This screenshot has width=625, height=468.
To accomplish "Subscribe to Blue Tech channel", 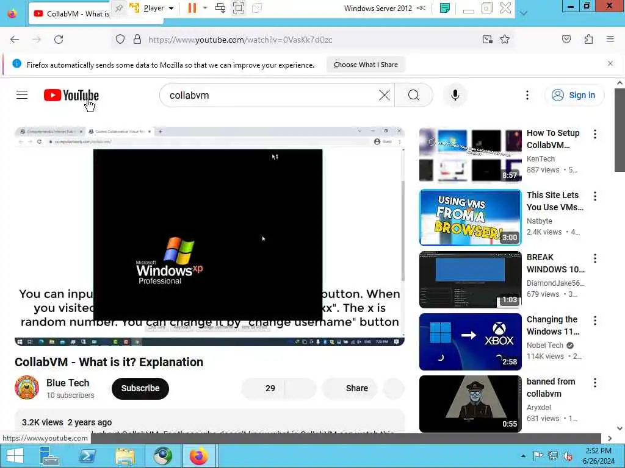I will (x=140, y=388).
